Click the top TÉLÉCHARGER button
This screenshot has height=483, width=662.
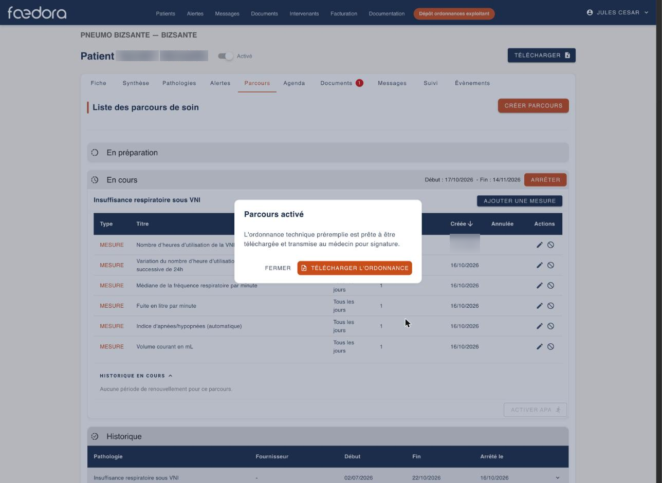(542, 55)
